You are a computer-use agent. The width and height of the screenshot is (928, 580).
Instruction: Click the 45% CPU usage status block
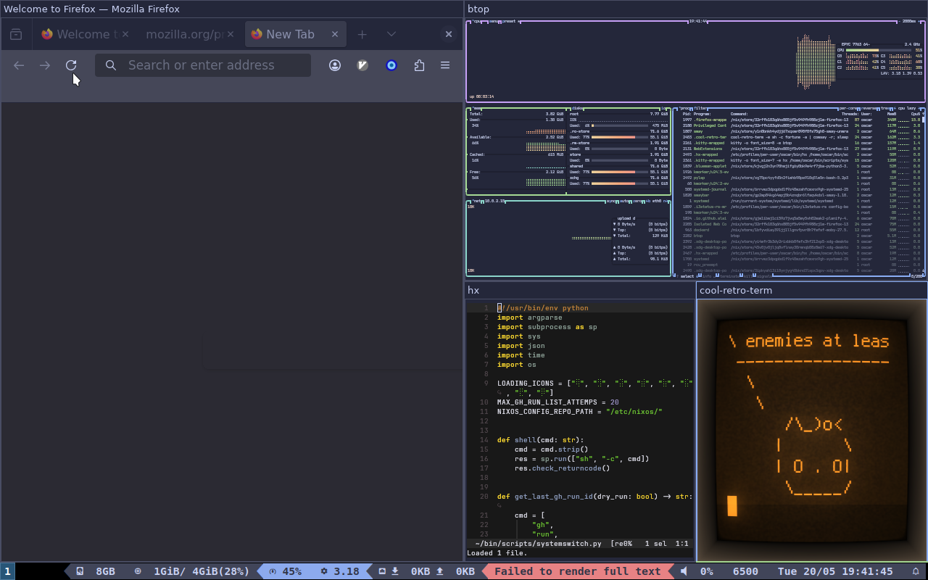coord(286,571)
